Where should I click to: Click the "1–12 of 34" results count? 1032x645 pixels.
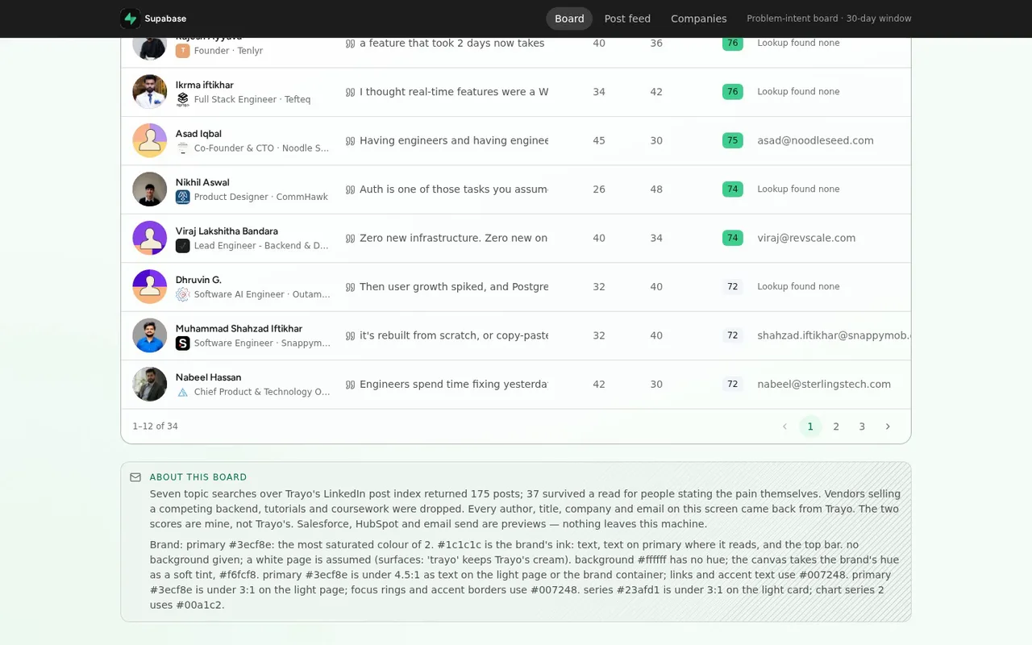coord(155,427)
